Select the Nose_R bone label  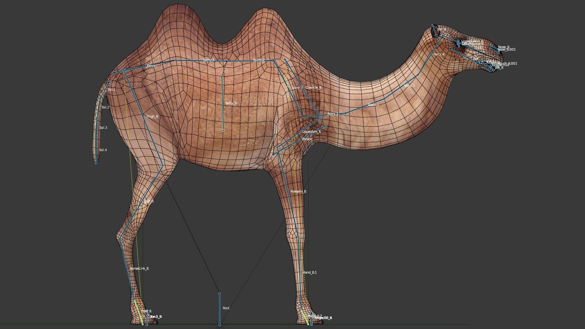pyautogui.click(x=504, y=47)
